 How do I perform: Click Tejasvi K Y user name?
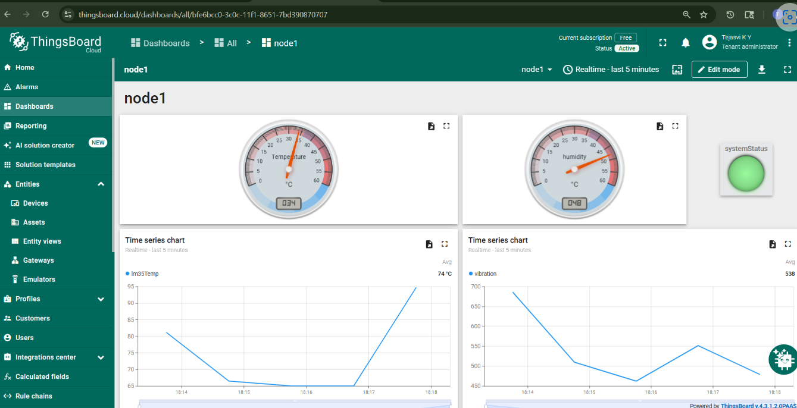coord(737,37)
